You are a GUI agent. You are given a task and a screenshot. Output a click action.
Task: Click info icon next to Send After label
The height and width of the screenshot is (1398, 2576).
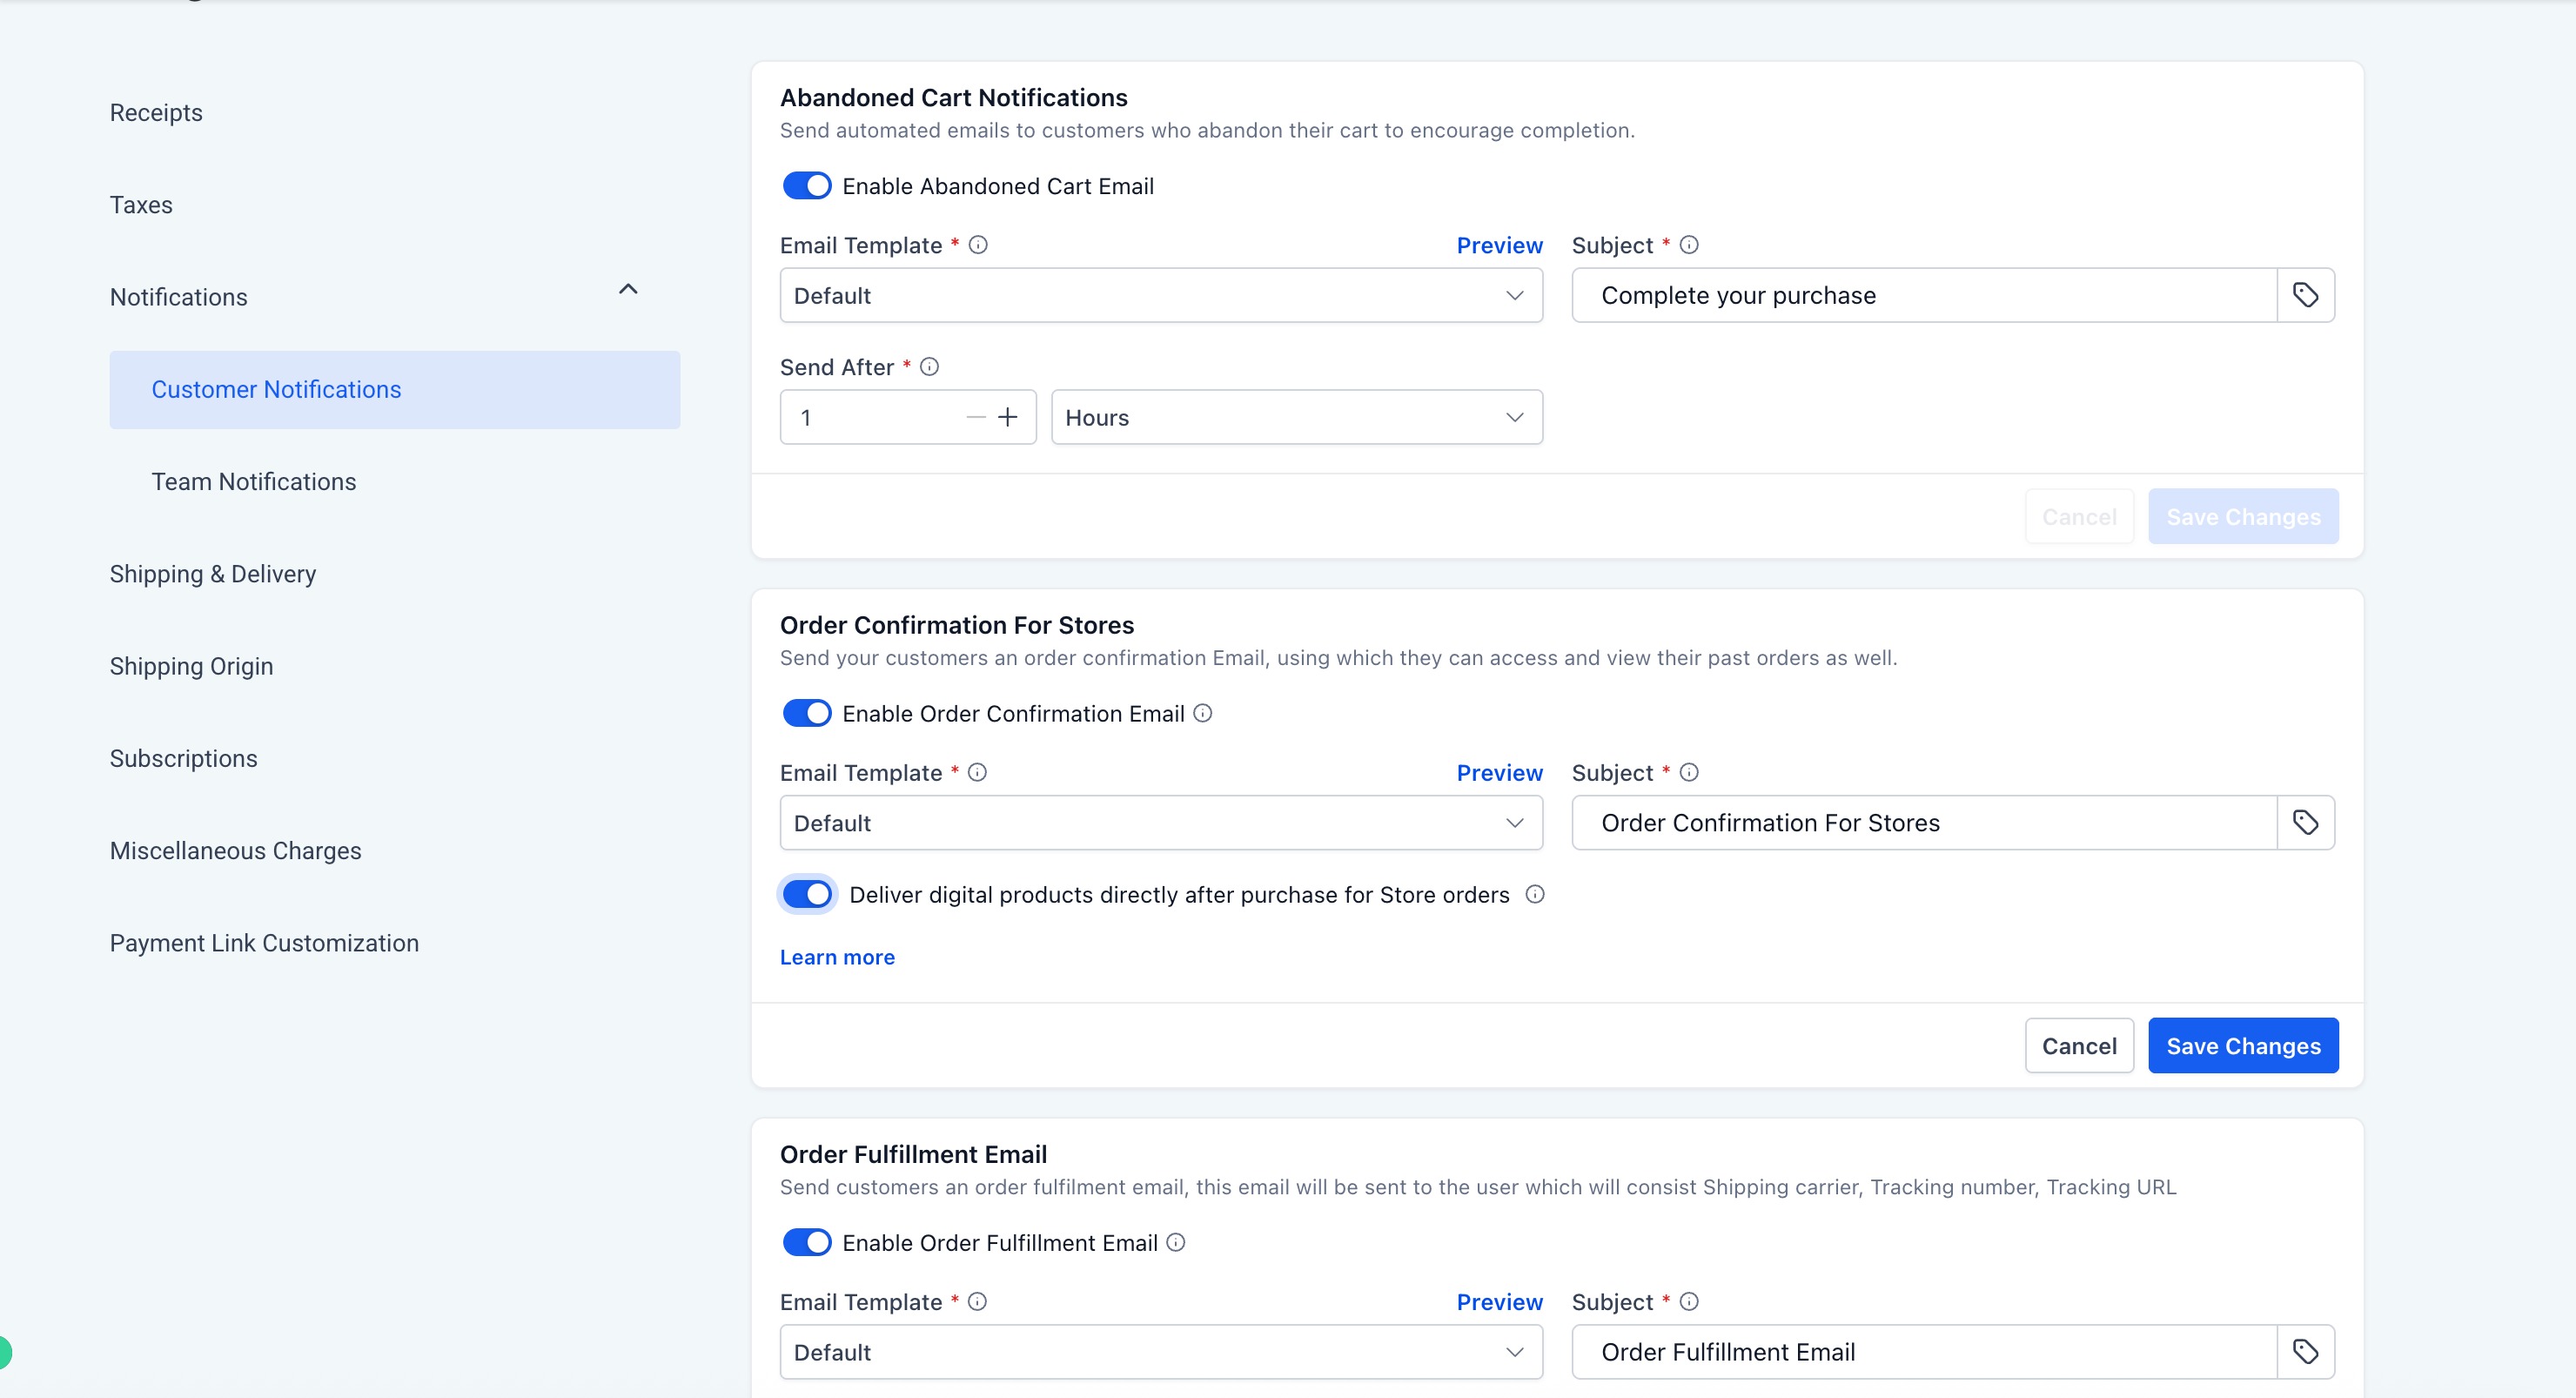tap(929, 367)
